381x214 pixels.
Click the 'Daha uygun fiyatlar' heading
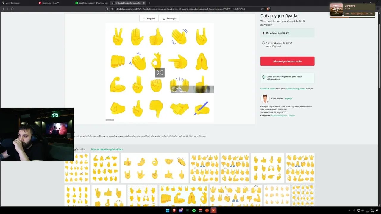tap(279, 16)
